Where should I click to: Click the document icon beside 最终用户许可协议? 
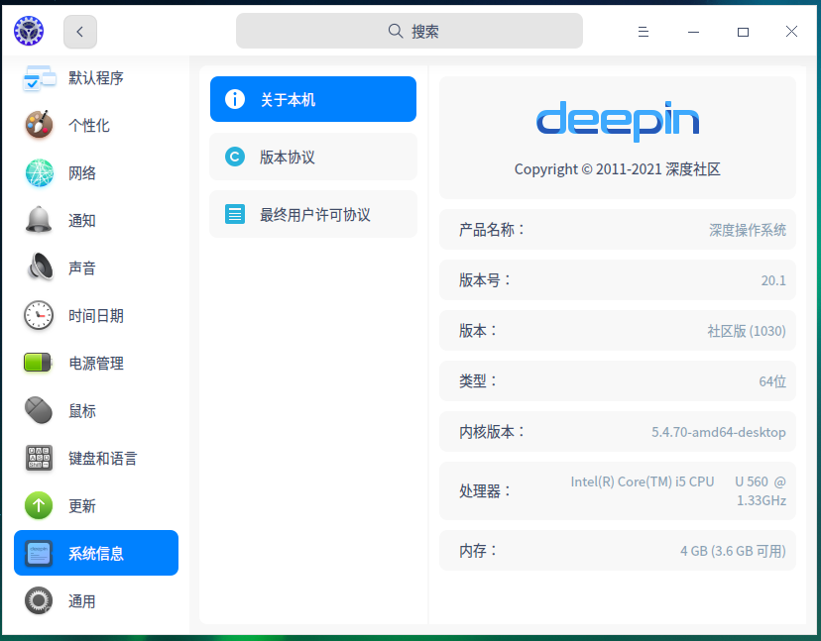[x=235, y=214]
